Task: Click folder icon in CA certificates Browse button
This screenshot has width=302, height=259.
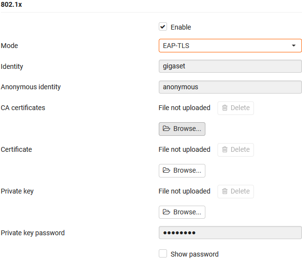Action: [167, 129]
